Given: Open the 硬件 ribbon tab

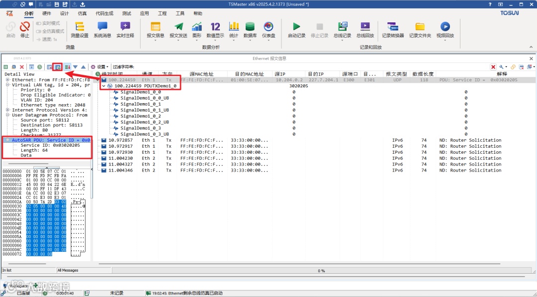Looking at the screenshot, I should [x=47, y=13].
